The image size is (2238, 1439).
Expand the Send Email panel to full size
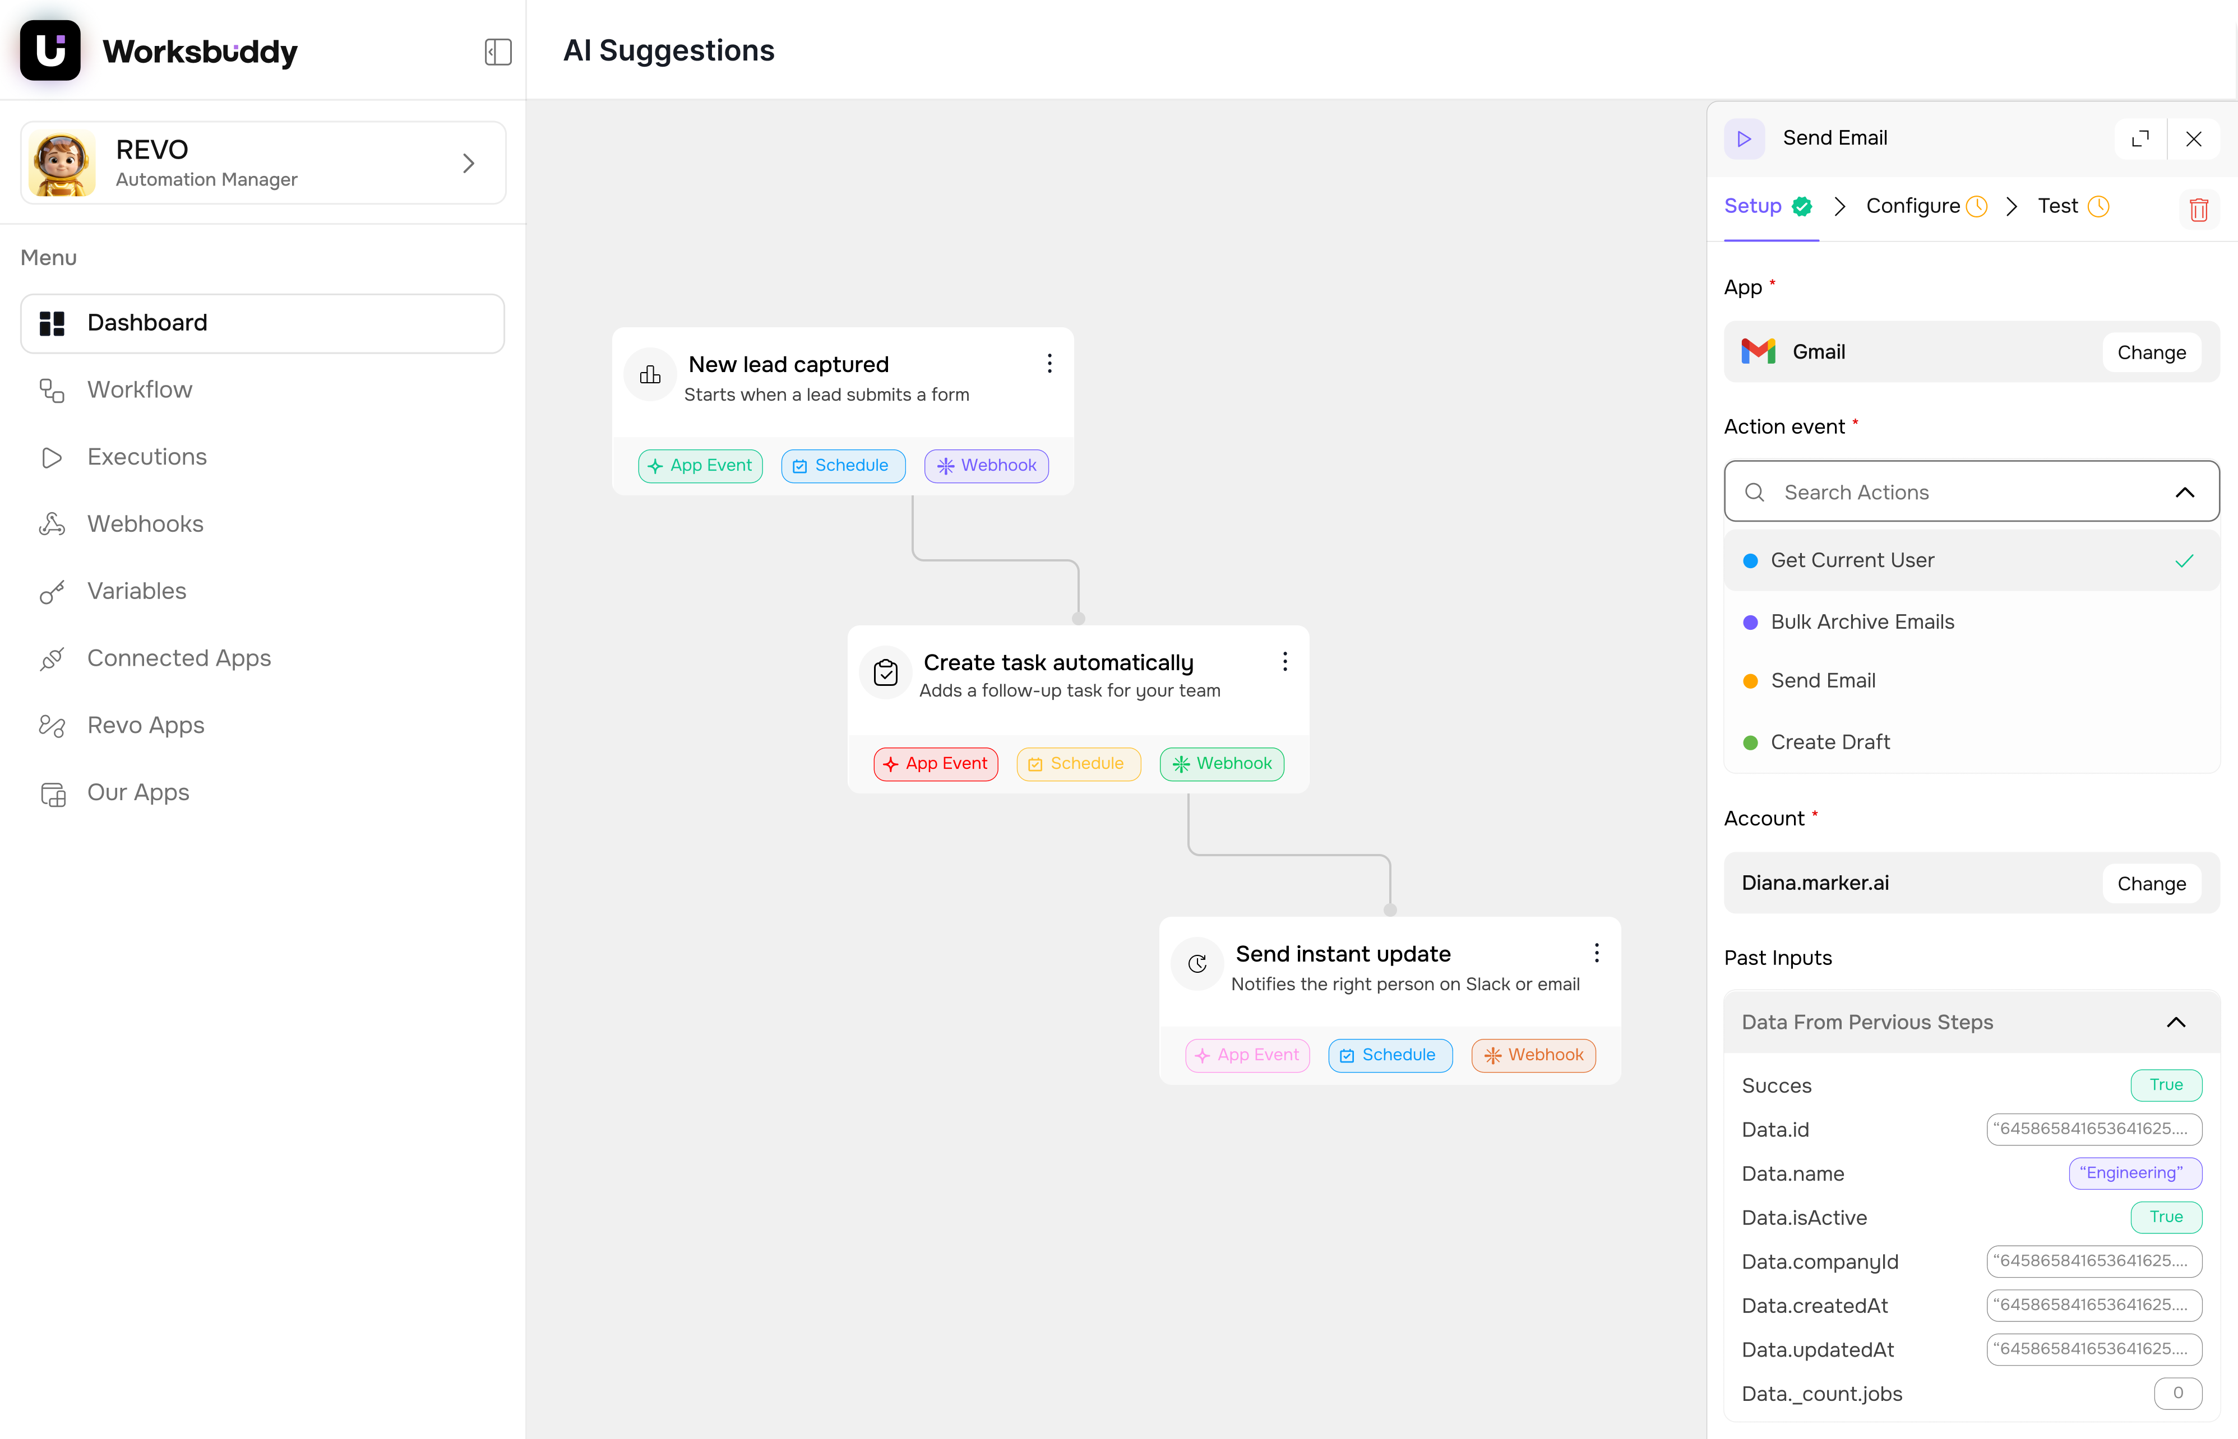point(2141,139)
